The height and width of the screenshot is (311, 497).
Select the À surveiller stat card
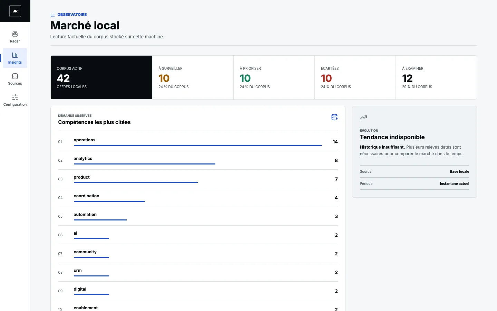(193, 77)
